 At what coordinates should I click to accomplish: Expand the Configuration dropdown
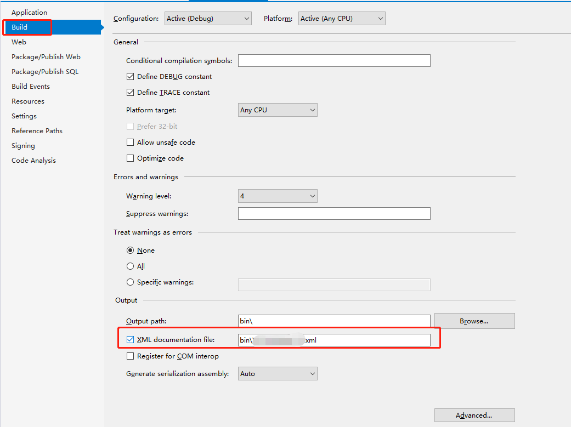point(208,19)
